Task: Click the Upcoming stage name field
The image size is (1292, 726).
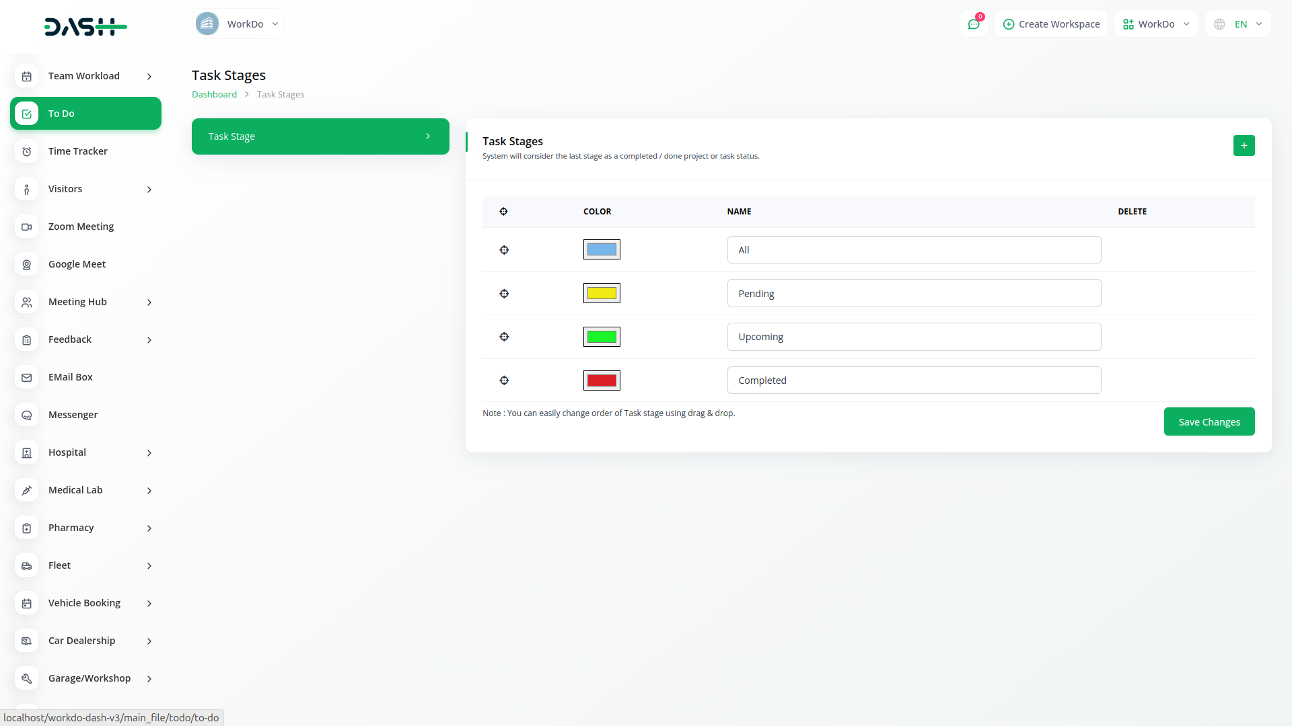Action: [x=913, y=337]
